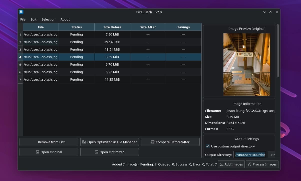Click the PixelBatch app icon in title bar
The height and width of the screenshot is (181, 301).
21,12
